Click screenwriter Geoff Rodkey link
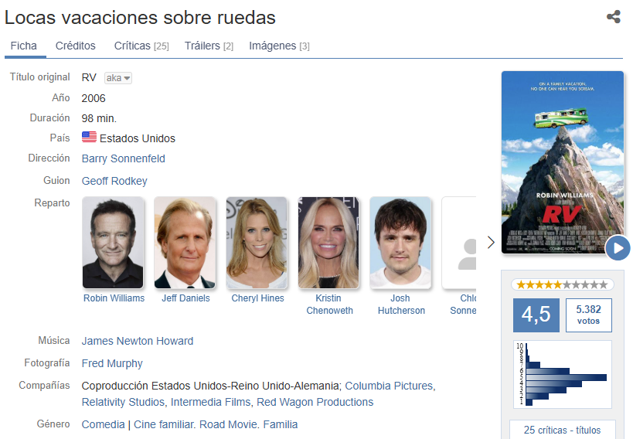Image resolution: width=633 pixels, height=439 pixels. click(x=114, y=181)
